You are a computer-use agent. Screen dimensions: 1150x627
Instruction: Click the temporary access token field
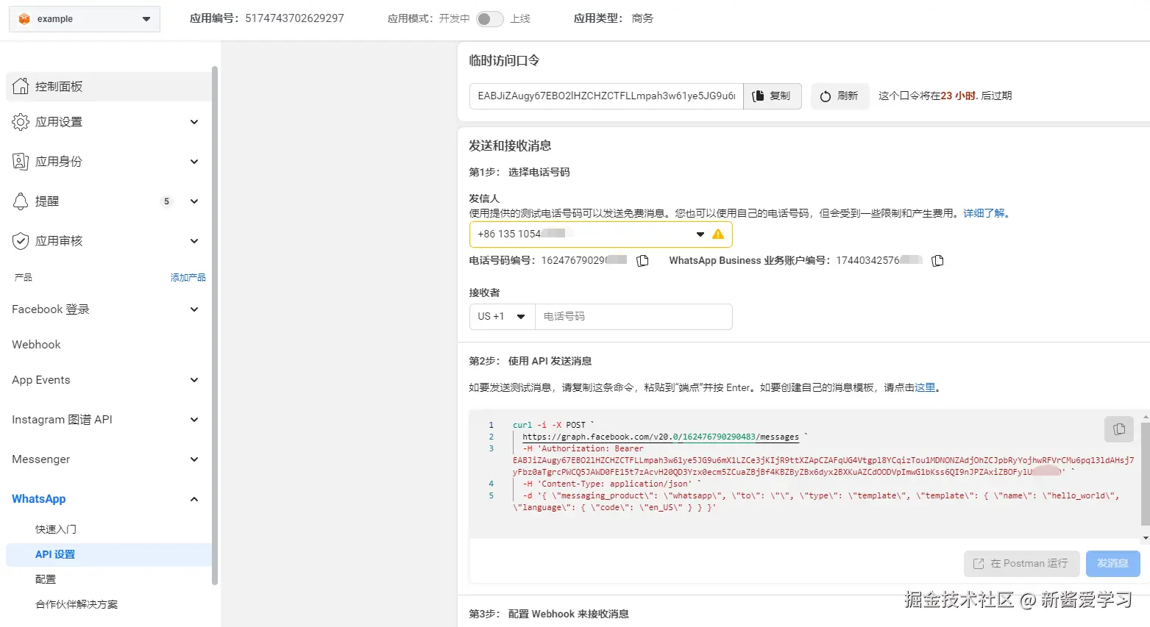[606, 96]
